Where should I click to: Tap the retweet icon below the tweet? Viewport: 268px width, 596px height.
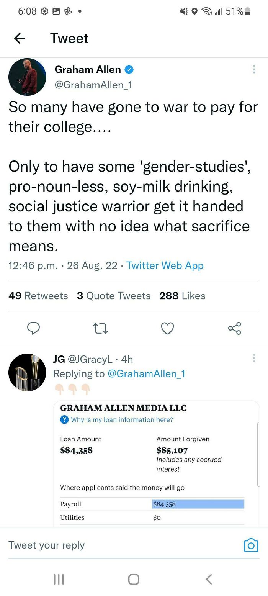(100, 328)
